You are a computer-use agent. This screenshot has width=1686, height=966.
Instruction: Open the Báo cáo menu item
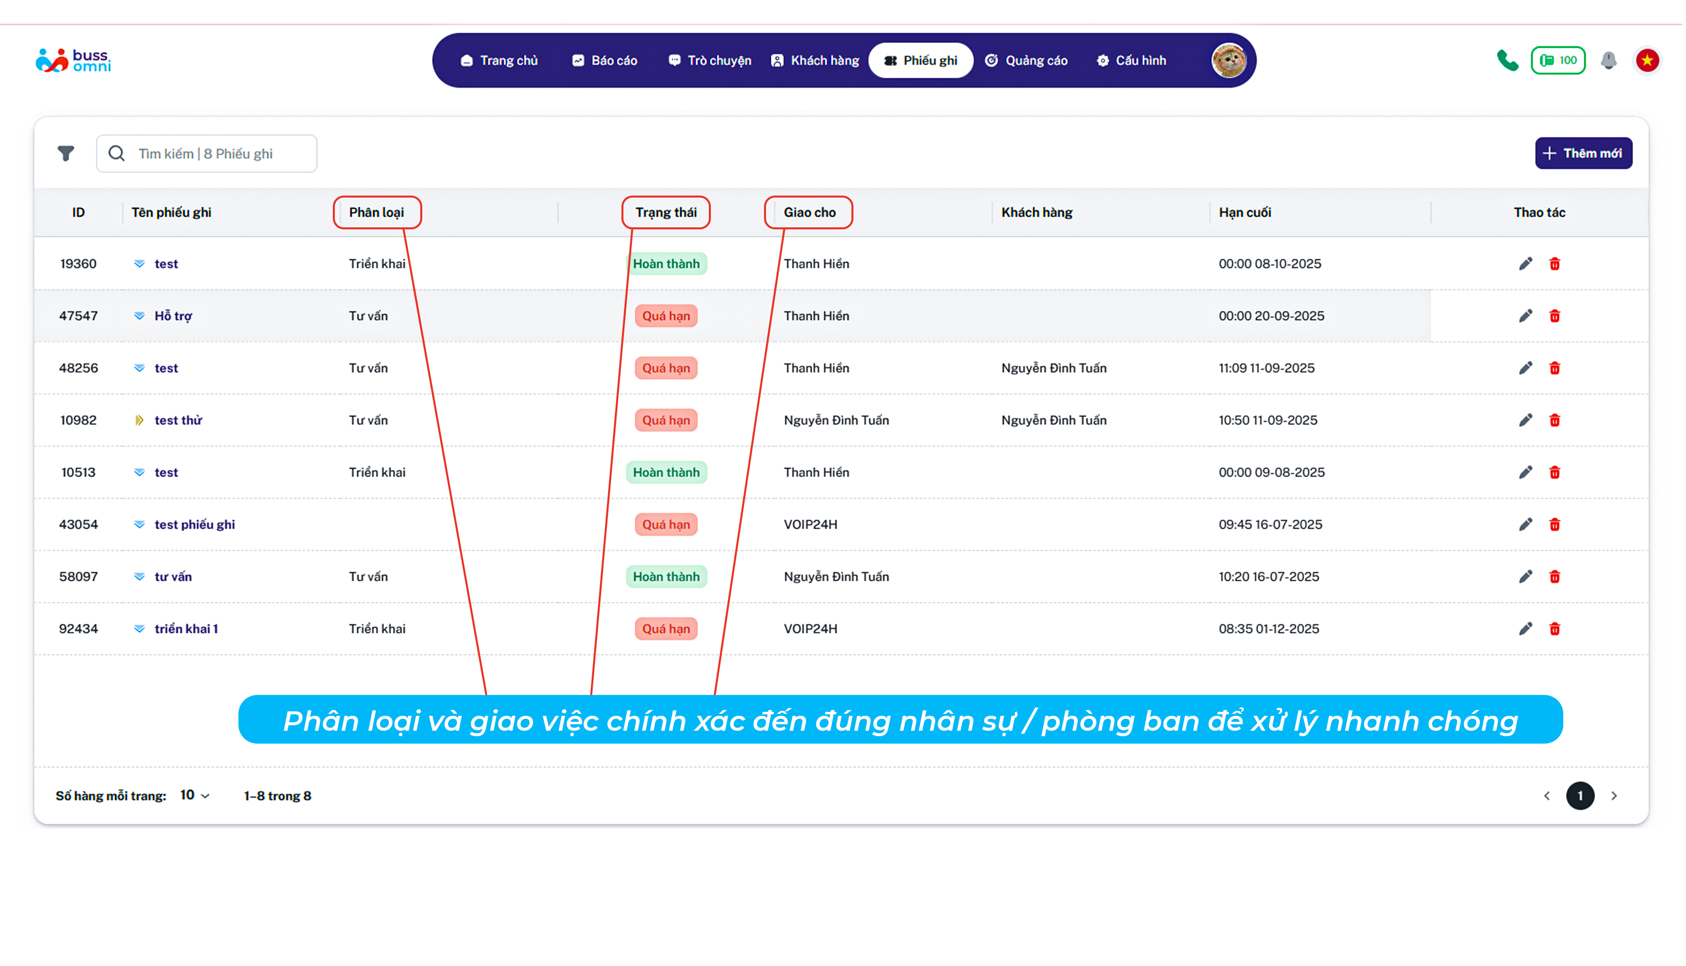point(606,61)
